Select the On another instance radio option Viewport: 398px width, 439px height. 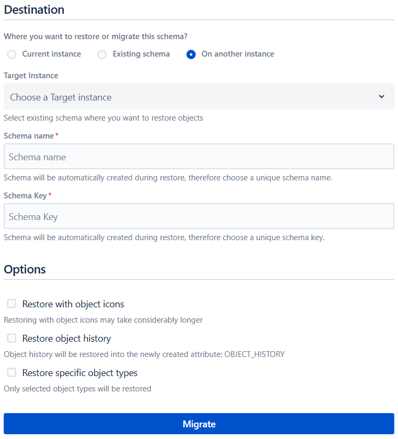coord(191,54)
